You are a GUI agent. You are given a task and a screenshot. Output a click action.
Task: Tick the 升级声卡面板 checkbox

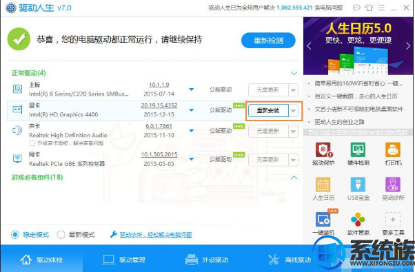point(32,143)
